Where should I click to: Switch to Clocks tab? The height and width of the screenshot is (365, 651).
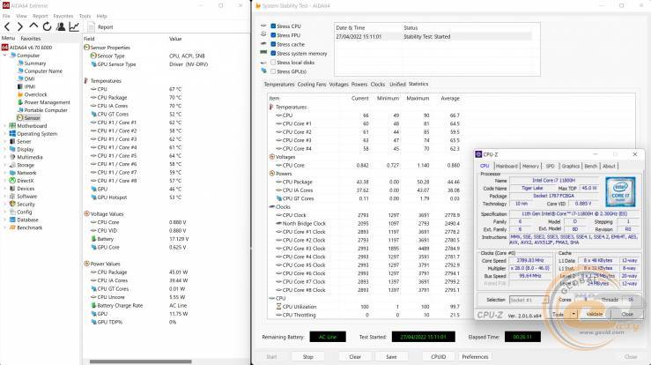(378, 85)
